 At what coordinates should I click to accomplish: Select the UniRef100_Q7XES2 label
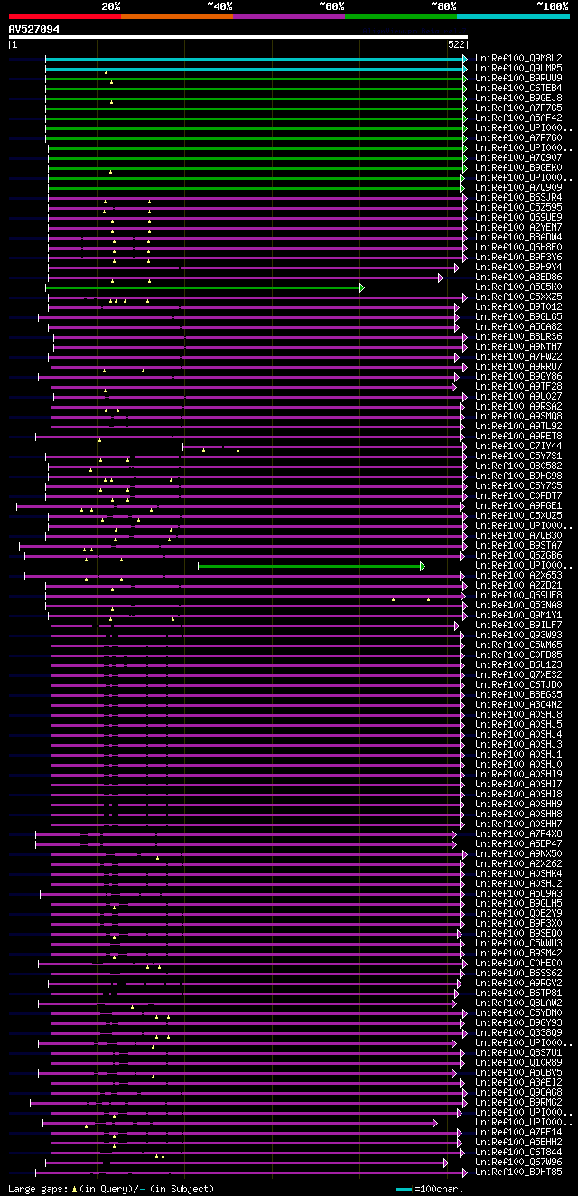[518, 675]
